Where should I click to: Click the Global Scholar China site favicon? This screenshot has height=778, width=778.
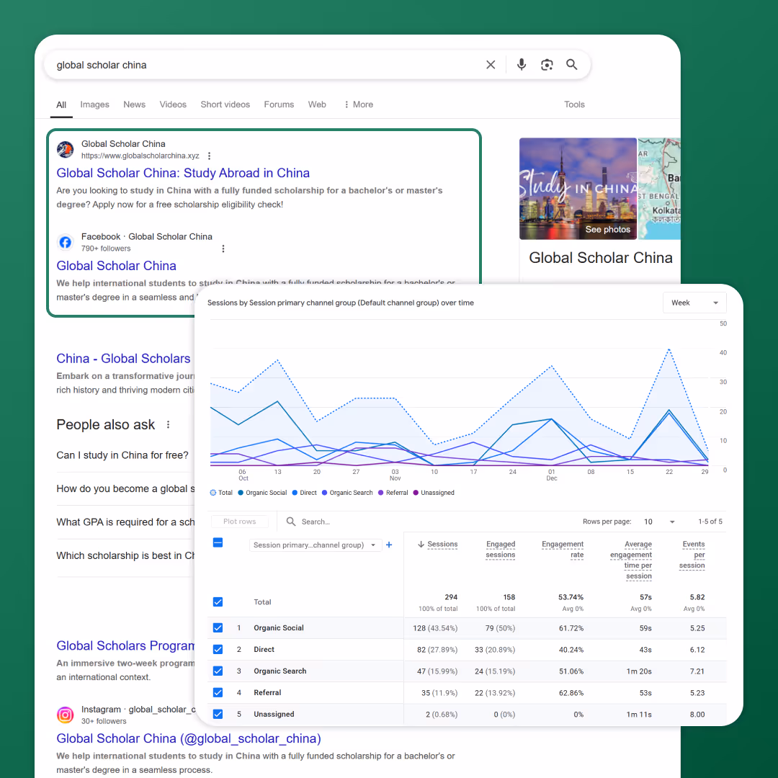click(x=65, y=149)
